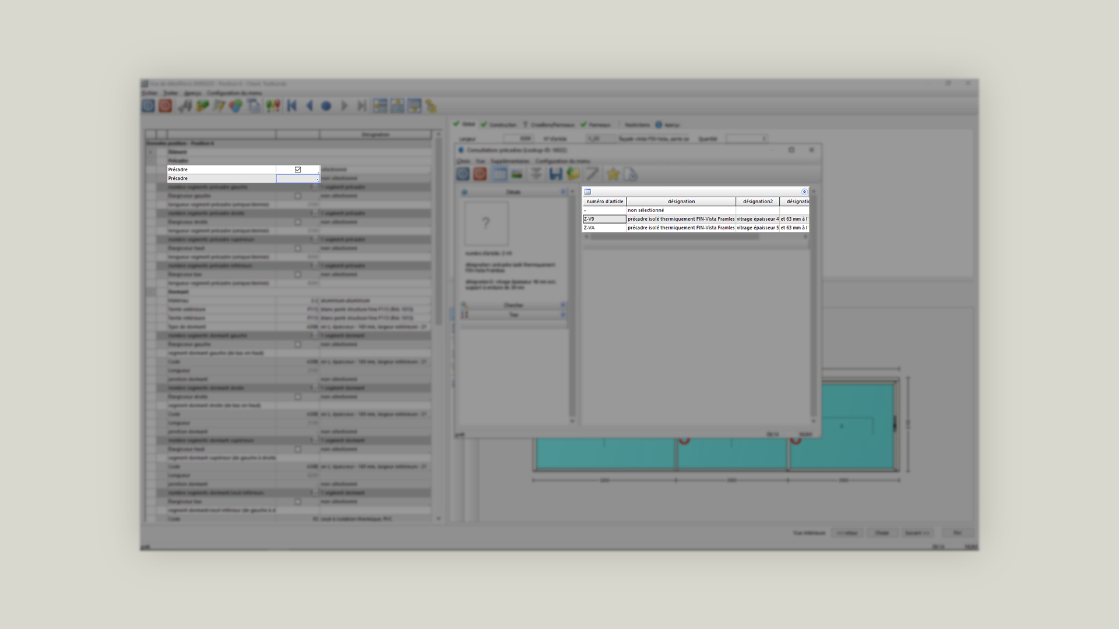Screen dimensions: 1119x629
Task: Select the 'non sélectionné' cell
Action: coord(681,210)
